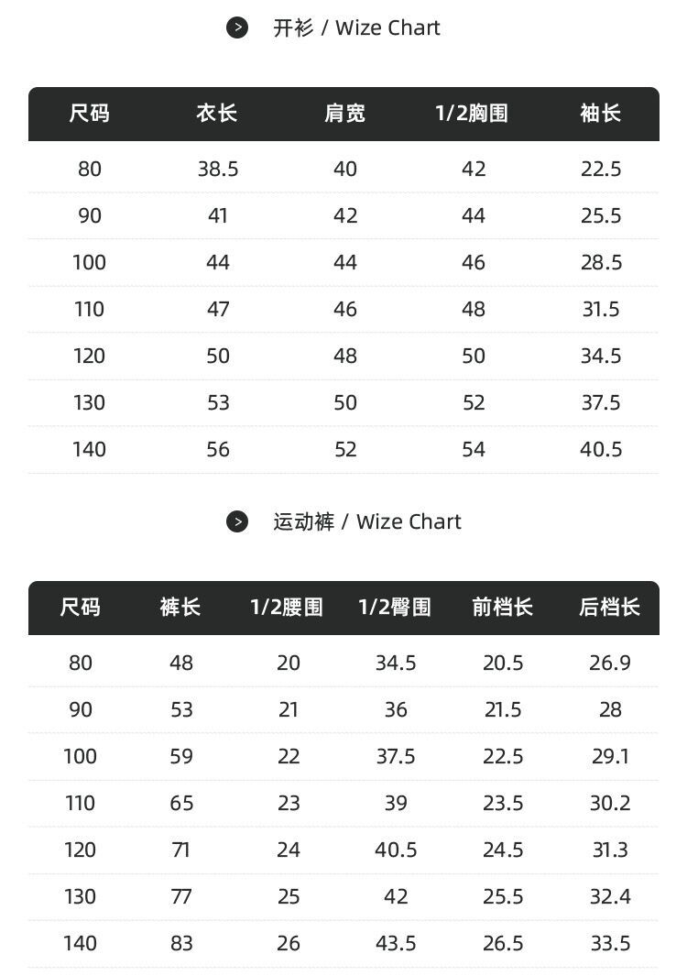Viewport: 687px width, 976px height.
Task: Select the 前档长 column header
Action: (x=502, y=608)
